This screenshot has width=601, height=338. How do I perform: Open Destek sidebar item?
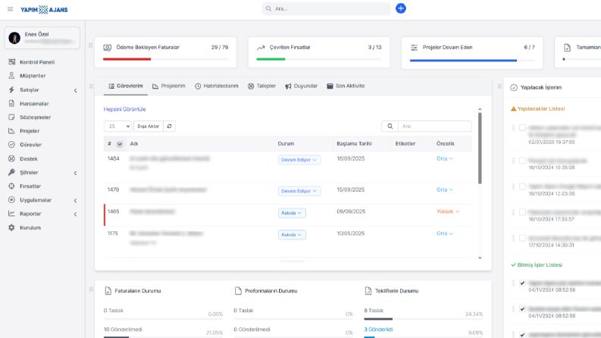coord(28,158)
